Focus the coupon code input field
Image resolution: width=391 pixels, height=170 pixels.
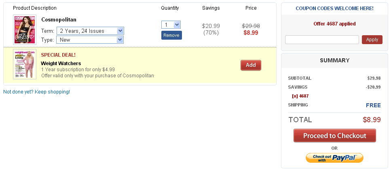tap(322, 40)
